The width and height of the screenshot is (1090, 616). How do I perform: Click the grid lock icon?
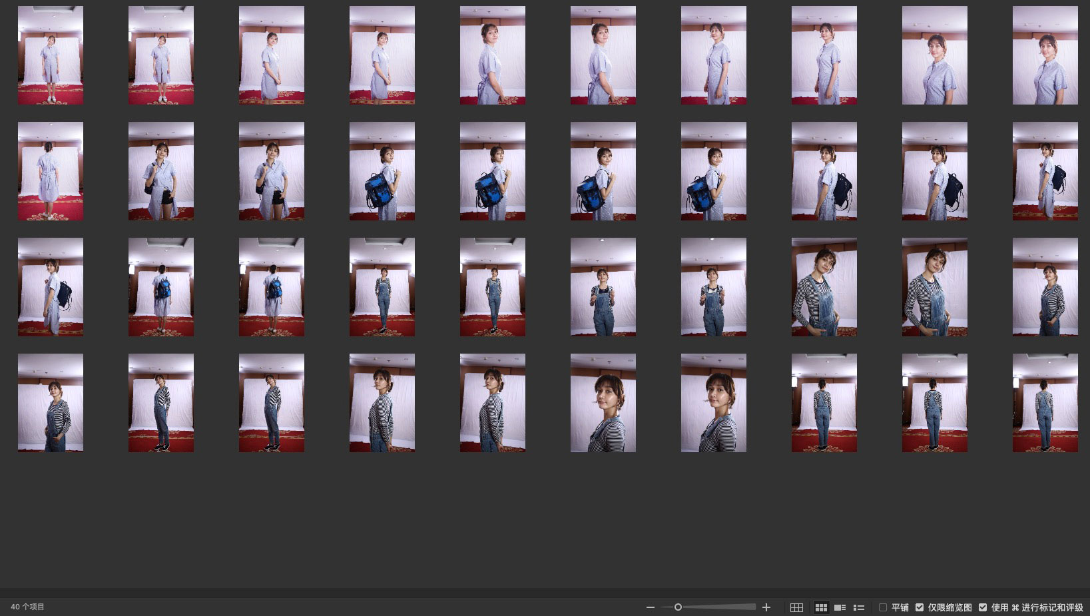pyautogui.click(x=796, y=607)
